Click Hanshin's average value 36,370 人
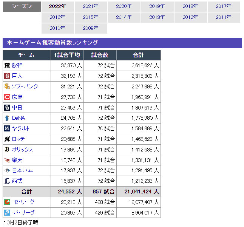Image resolution: width=244 pixels, height=227 pixels. pyautogui.click(x=71, y=65)
